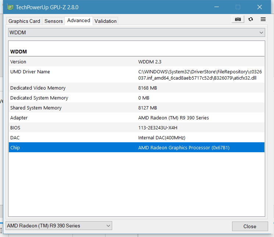
Task: Open the Sensors tab
Action: [x=54, y=21]
